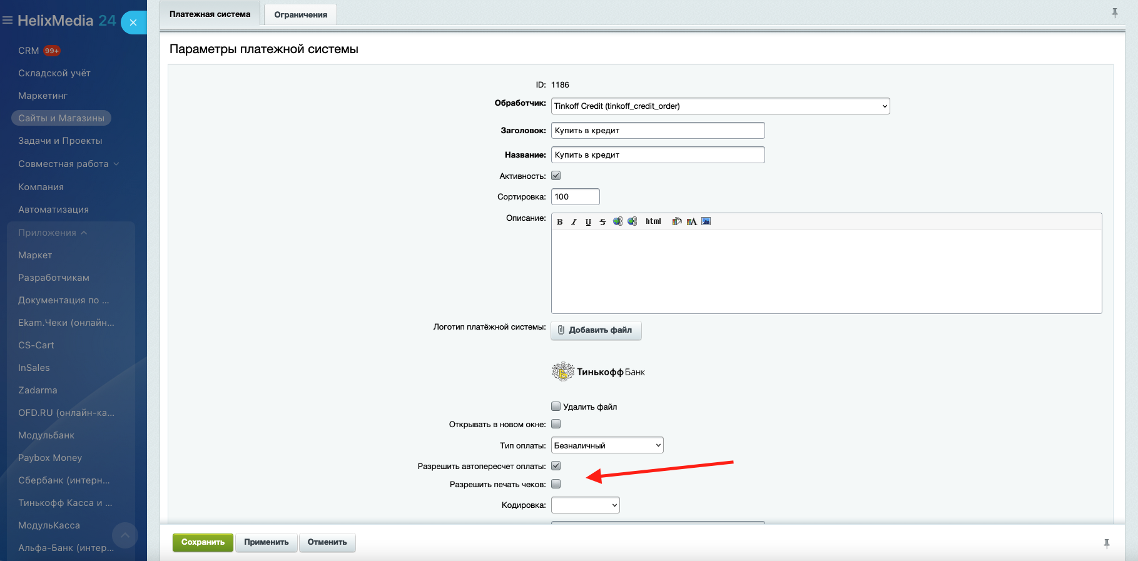Open Автоматизация in sidebar

(x=53, y=210)
